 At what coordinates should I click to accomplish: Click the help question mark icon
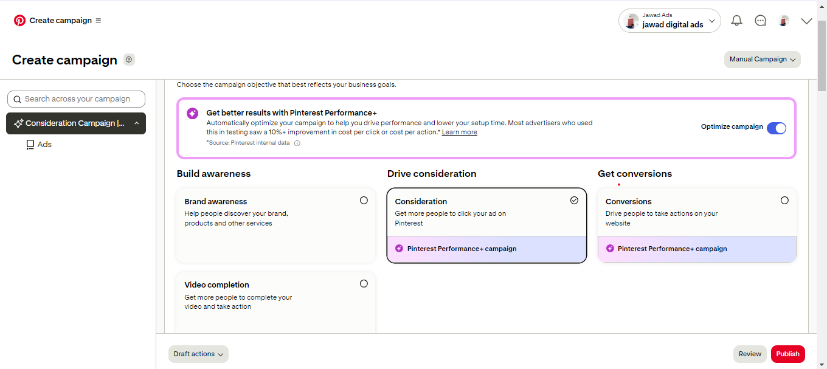129,60
